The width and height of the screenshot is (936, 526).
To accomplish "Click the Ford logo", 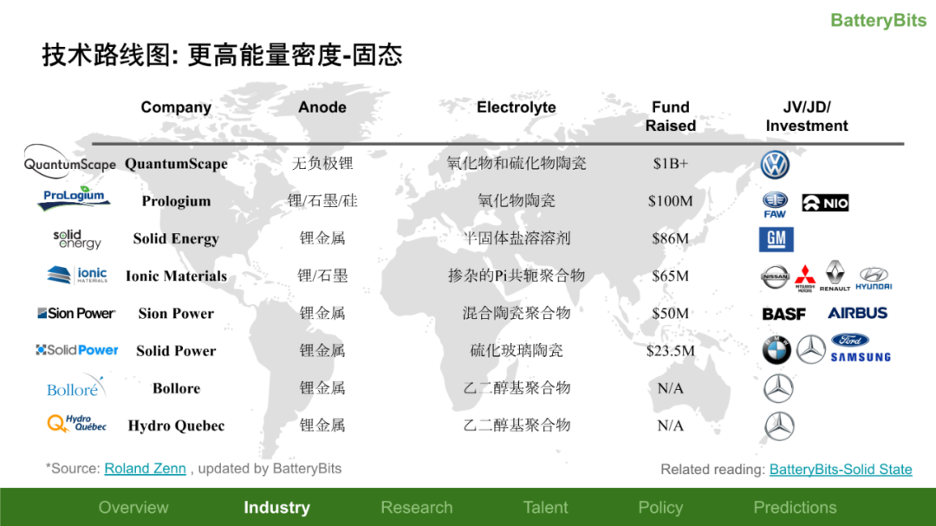I will [x=850, y=341].
